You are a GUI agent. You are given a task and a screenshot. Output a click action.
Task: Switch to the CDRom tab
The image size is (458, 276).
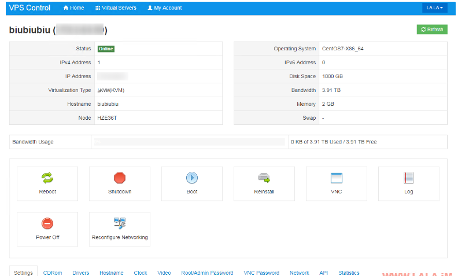tap(53, 273)
